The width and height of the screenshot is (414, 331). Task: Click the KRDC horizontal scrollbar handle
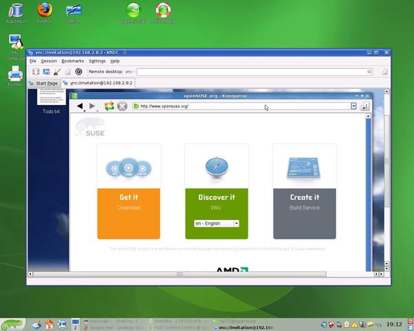tap(179, 274)
